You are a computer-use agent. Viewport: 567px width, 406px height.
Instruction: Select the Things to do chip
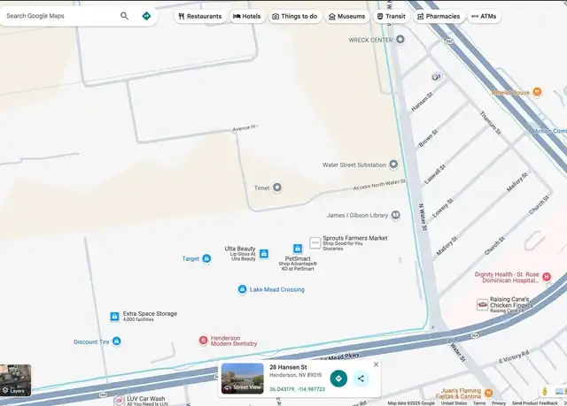tap(295, 16)
